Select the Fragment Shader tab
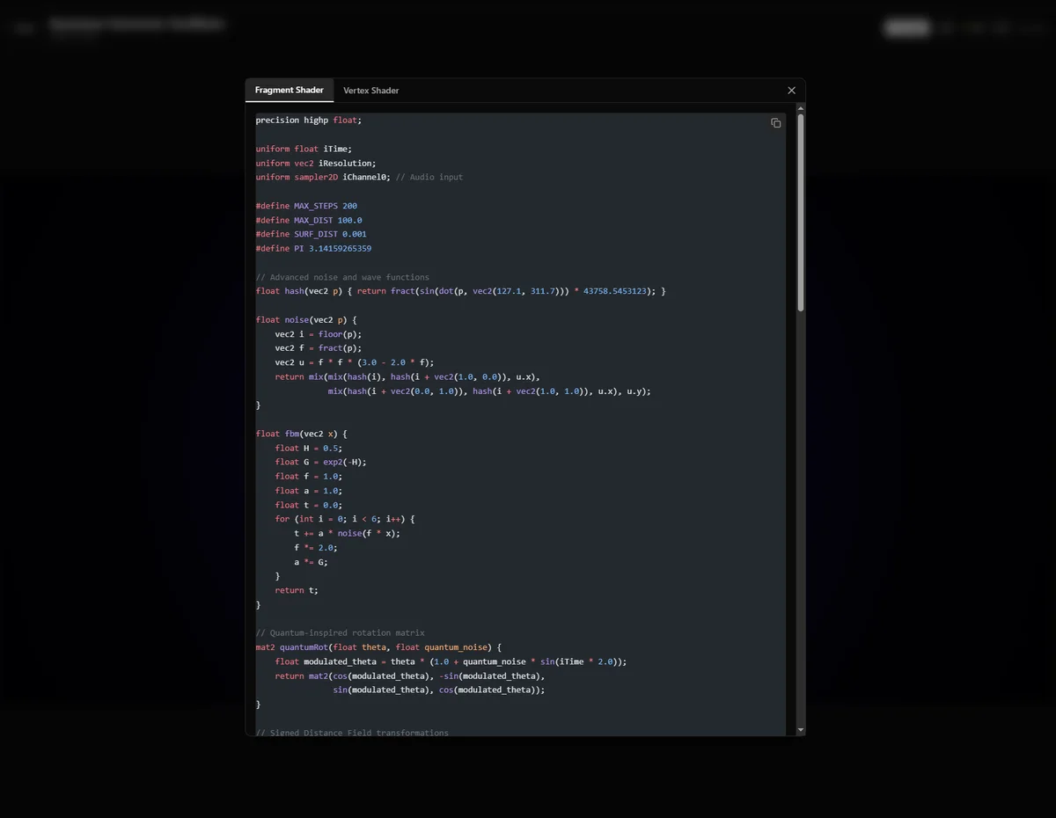This screenshot has height=818, width=1056. point(289,90)
